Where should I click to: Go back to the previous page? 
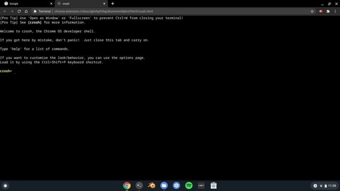pos(5,11)
